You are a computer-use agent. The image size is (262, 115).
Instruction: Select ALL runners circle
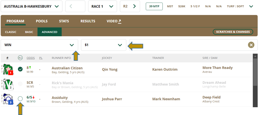tap(20, 58)
